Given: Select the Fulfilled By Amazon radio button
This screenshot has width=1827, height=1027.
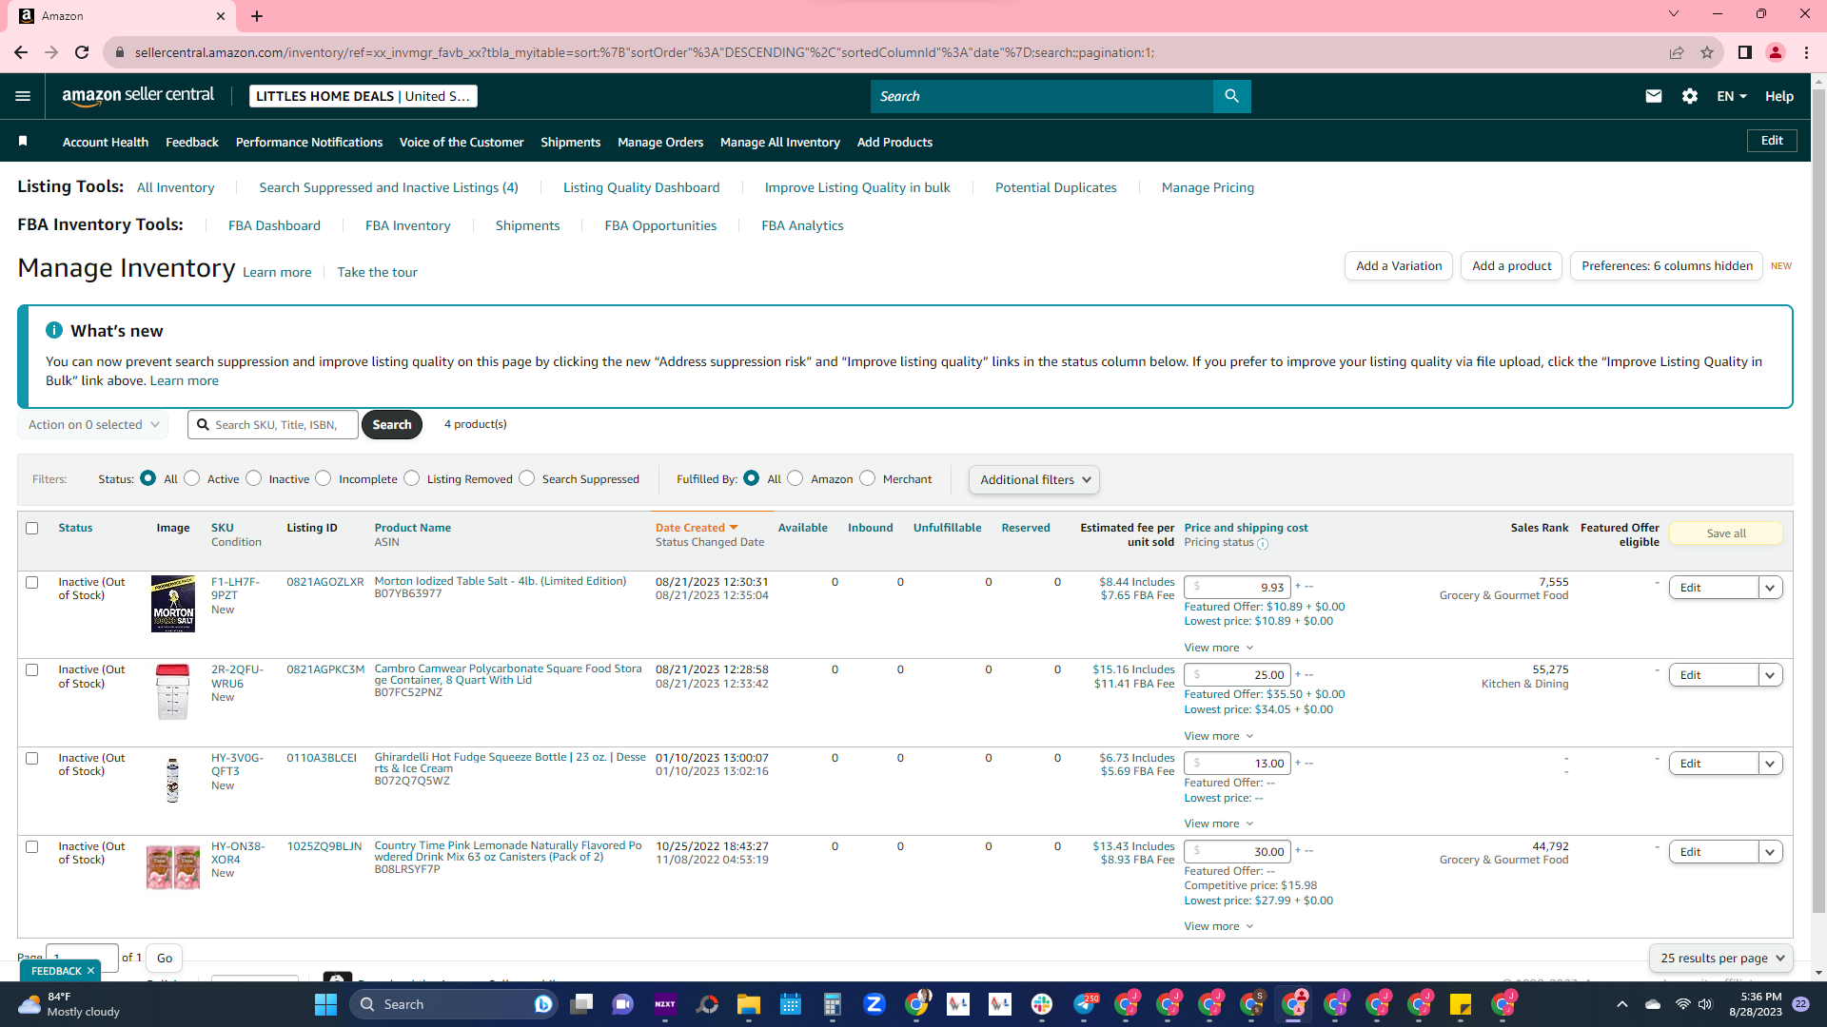Looking at the screenshot, I should [x=796, y=478].
